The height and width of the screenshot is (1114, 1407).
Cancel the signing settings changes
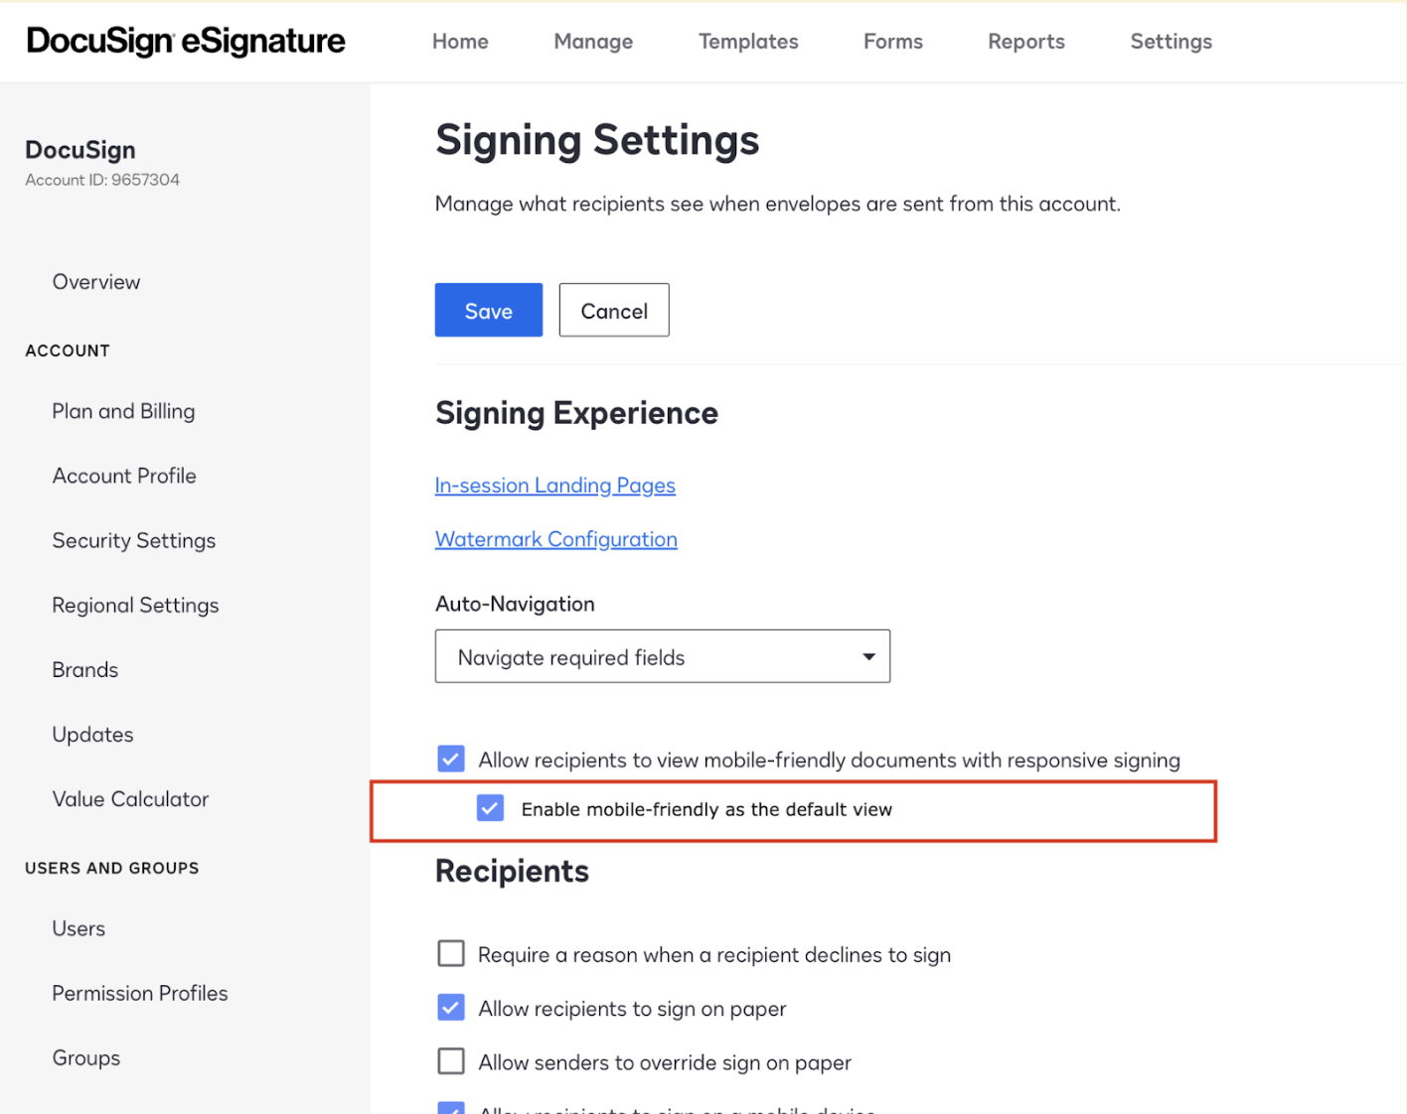(x=614, y=311)
